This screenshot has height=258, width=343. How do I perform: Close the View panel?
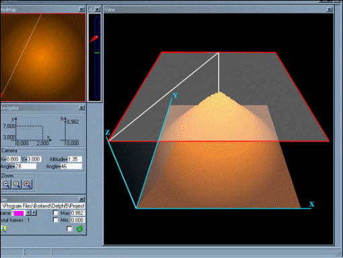pyautogui.click(x=330, y=9)
